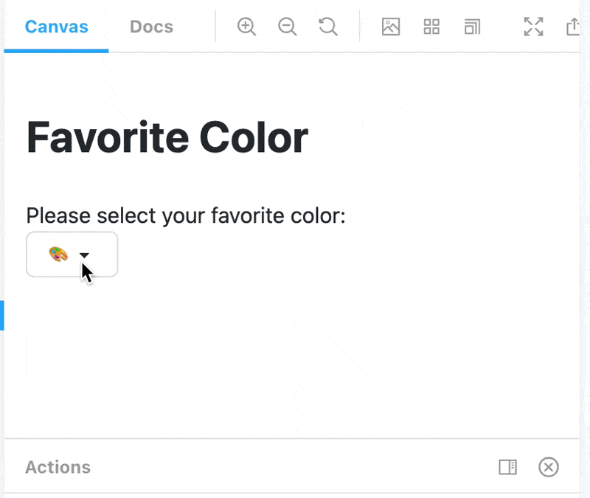Reset the canvas zoom level
The image size is (590, 498).
(x=328, y=27)
